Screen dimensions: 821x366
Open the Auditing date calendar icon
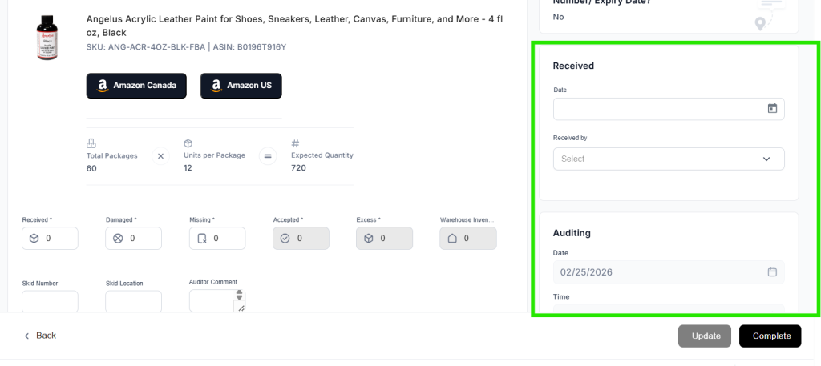772,271
